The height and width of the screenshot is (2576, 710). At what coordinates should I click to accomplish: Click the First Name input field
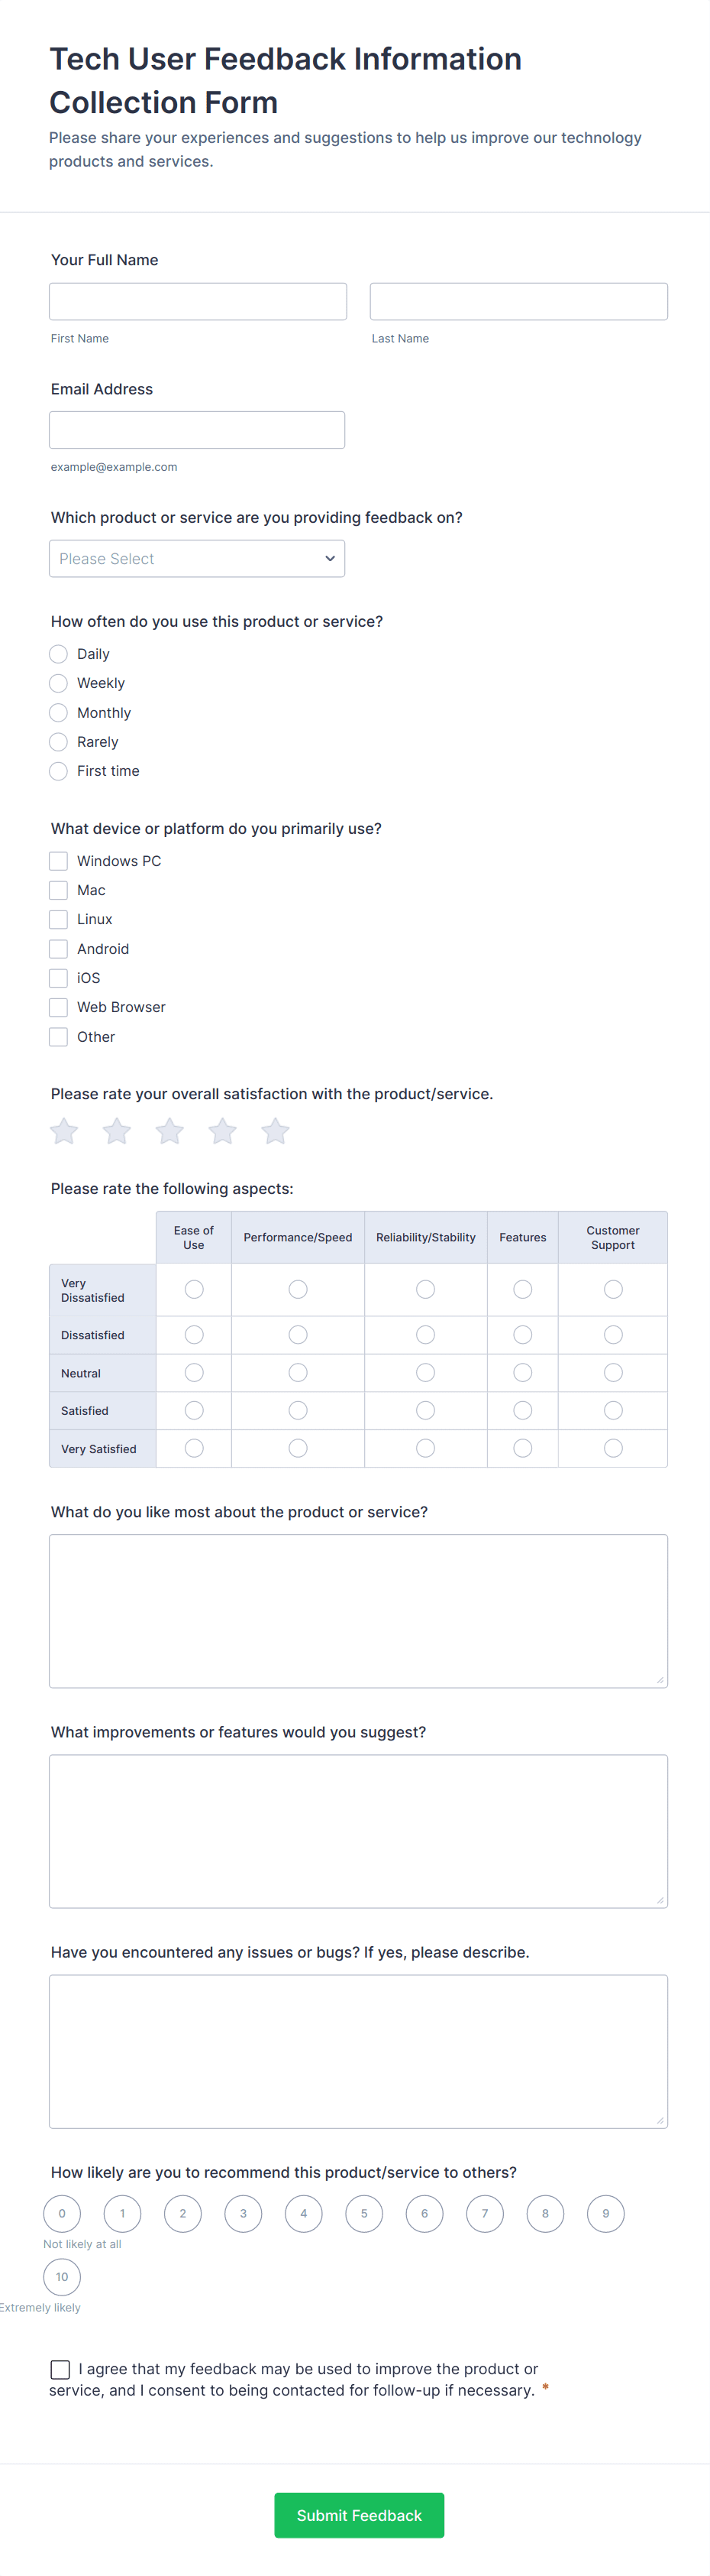198,301
